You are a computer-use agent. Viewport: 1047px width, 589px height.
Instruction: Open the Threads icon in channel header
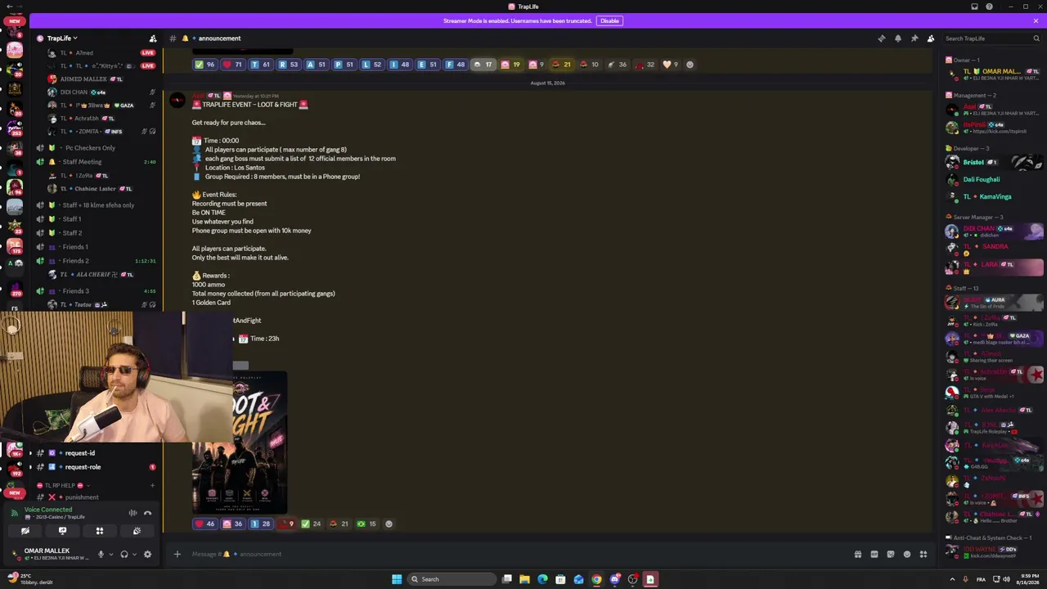(x=881, y=38)
